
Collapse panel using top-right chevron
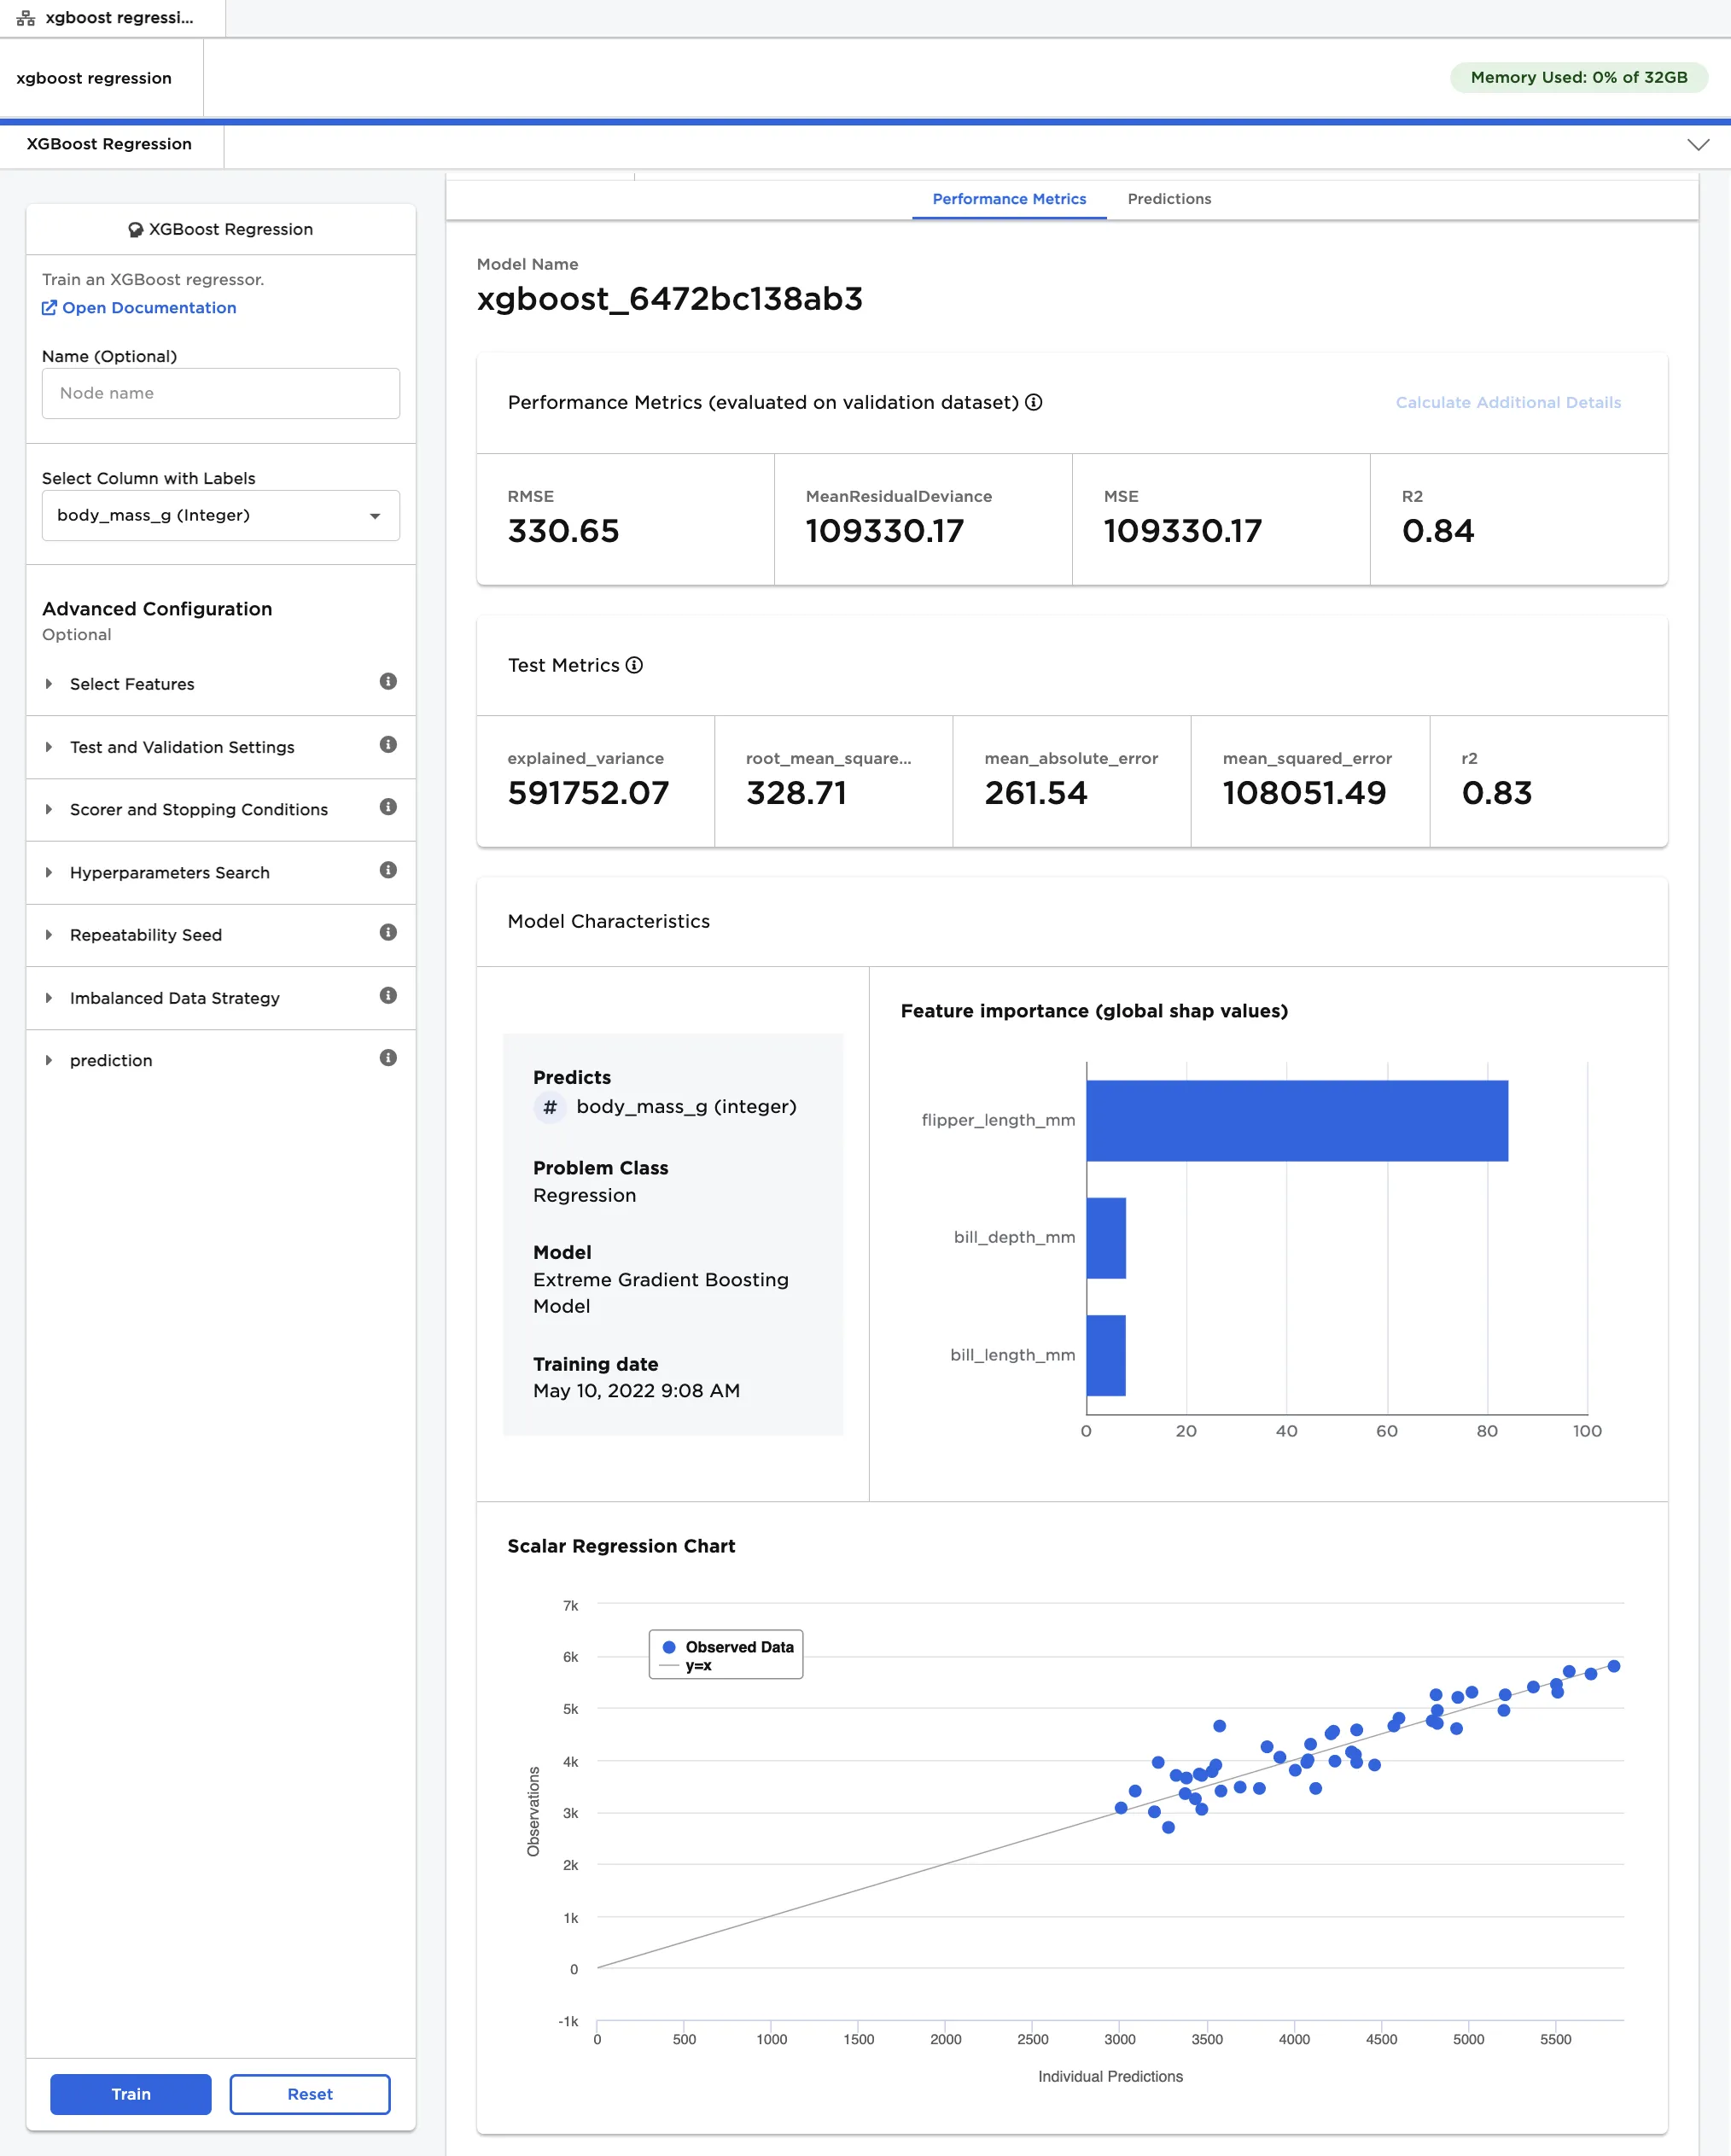coord(1697,145)
